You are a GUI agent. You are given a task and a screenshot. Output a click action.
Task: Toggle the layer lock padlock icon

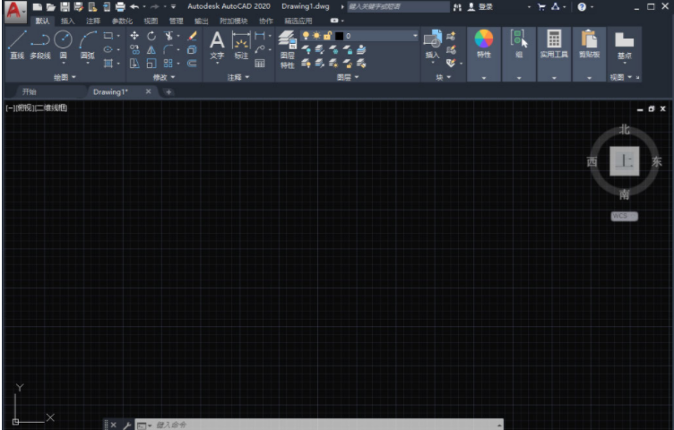[328, 35]
